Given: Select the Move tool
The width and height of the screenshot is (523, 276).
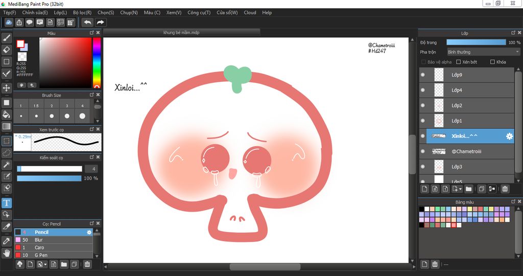Looking at the screenshot, I should coord(6,88).
